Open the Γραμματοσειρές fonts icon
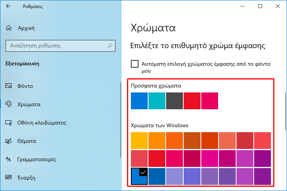Image resolution: width=287 pixels, height=191 pixels. [8, 159]
